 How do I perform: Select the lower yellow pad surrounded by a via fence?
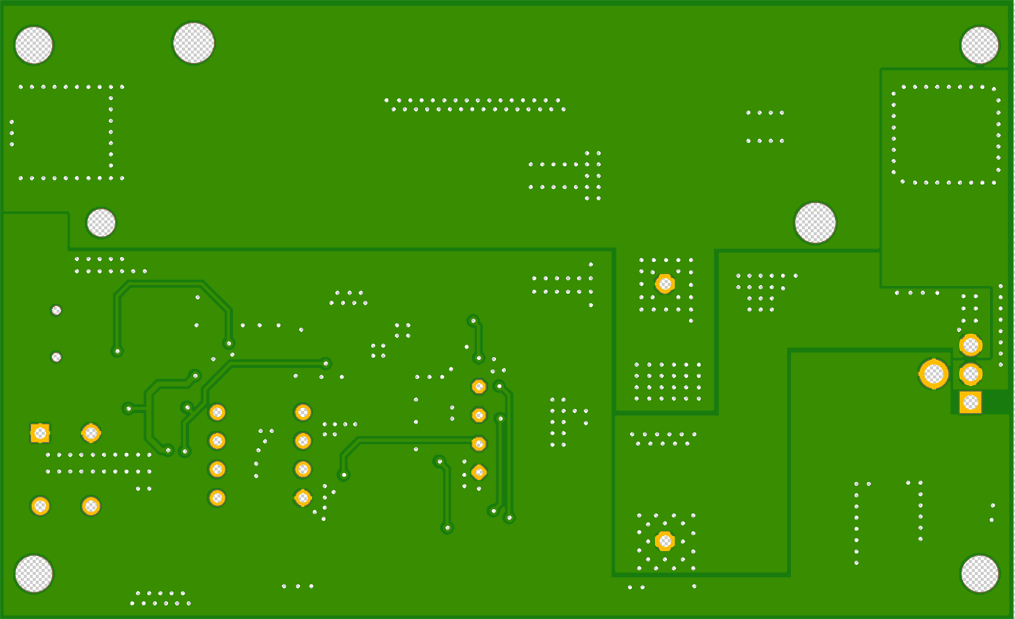click(x=665, y=541)
